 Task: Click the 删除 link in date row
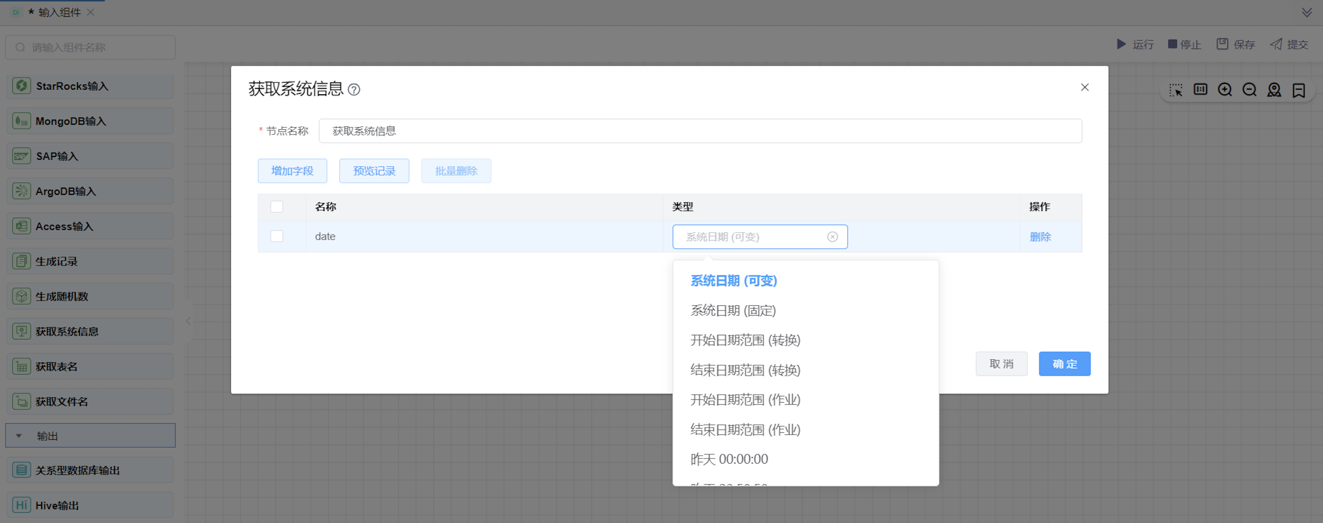(x=1040, y=237)
